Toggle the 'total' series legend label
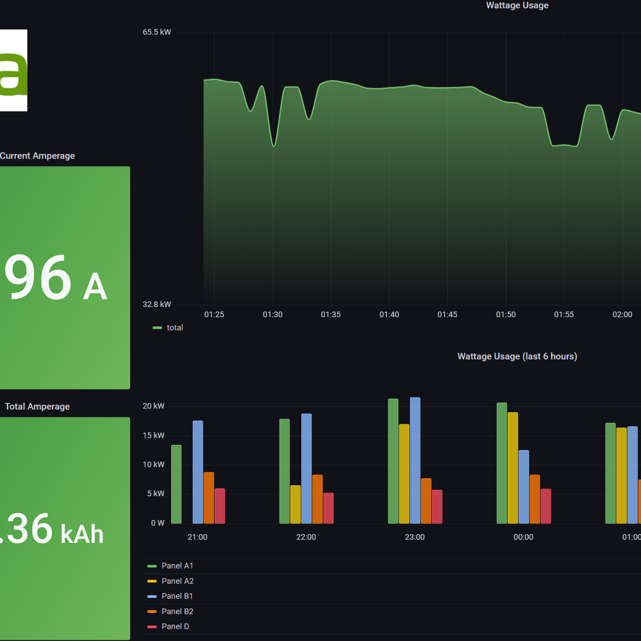 (x=174, y=328)
